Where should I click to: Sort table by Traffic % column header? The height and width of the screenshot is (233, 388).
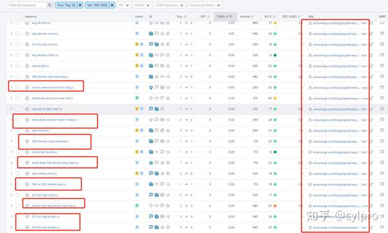pyautogui.click(x=224, y=17)
